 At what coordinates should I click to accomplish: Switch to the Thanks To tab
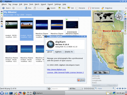coord(69,52)
